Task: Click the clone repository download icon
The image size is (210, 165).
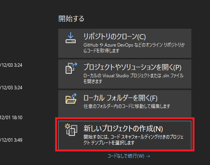Action: [x=71, y=38]
